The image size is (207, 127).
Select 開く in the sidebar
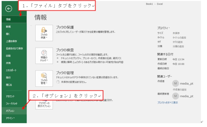tap(14, 34)
